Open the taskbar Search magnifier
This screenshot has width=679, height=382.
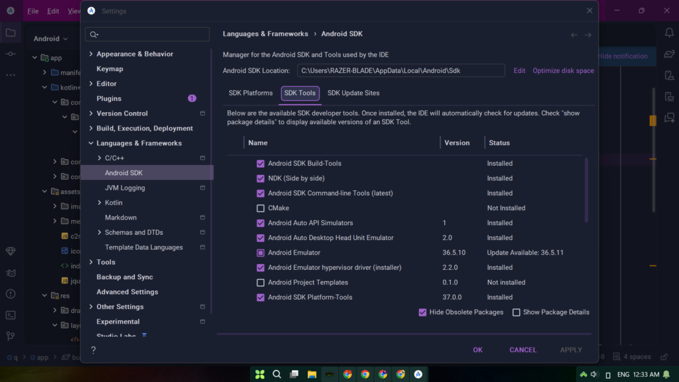tap(277, 374)
